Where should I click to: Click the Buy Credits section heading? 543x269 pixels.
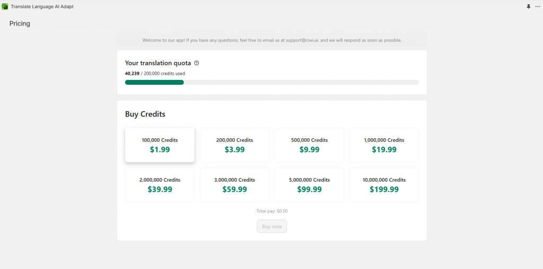tap(145, 114)
